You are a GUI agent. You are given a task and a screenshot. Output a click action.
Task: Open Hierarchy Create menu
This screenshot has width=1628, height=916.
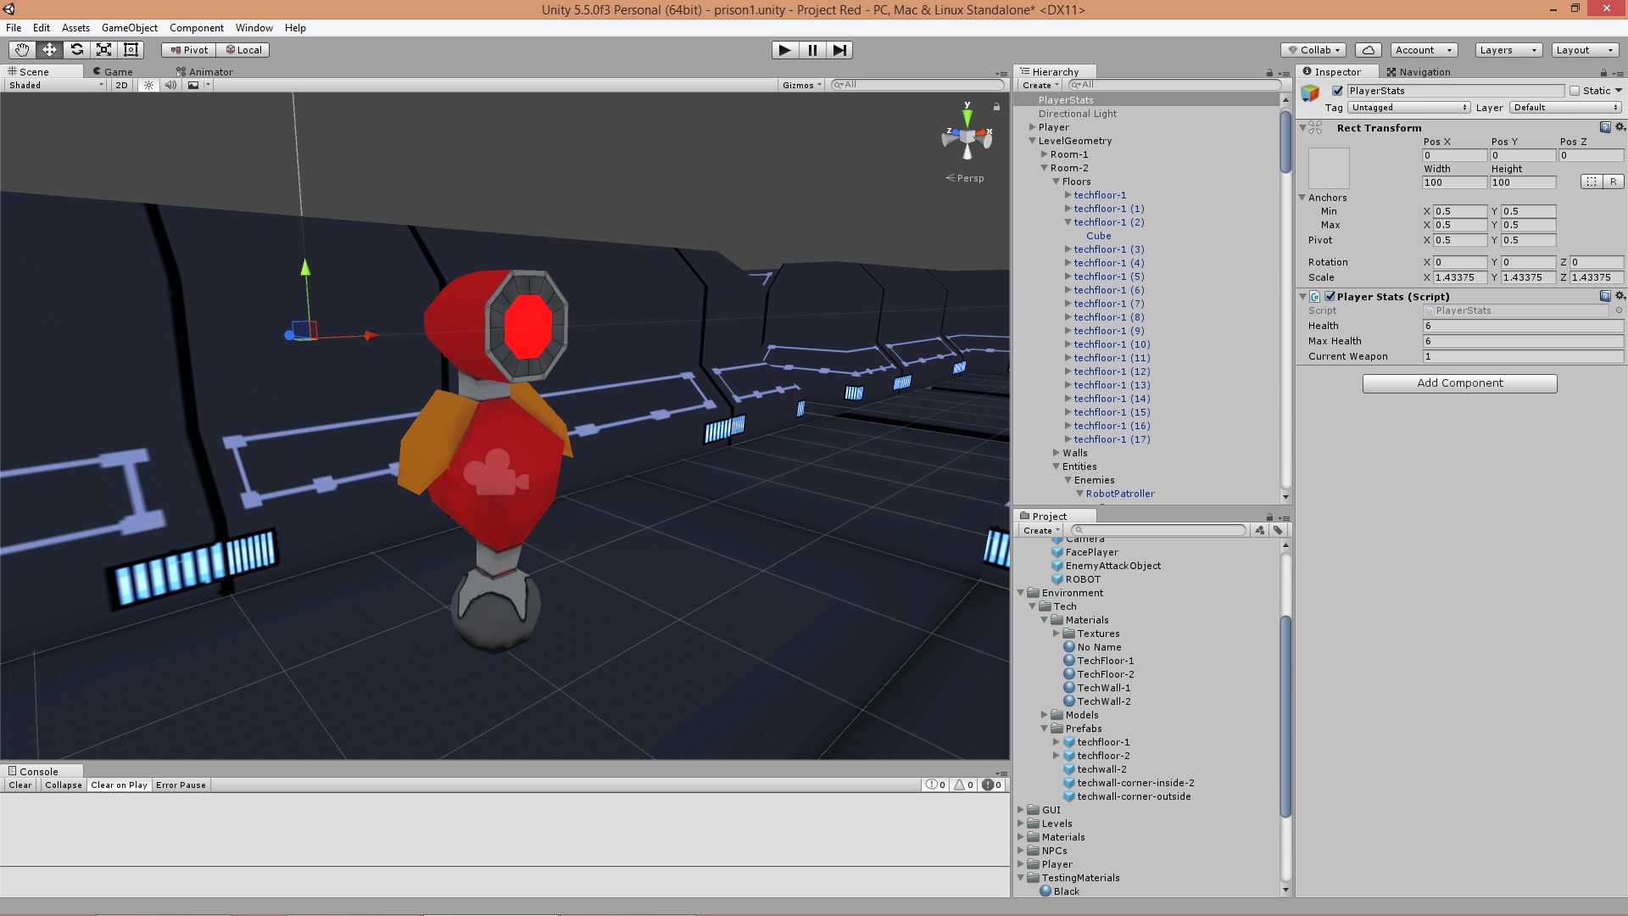click(x=1040, y=85)
